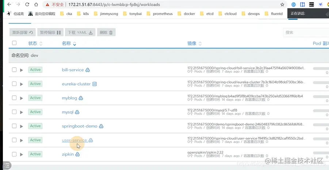Click the browser forward arrow
The height and width of the screenshot is (170, 329).
coord(18,4)
